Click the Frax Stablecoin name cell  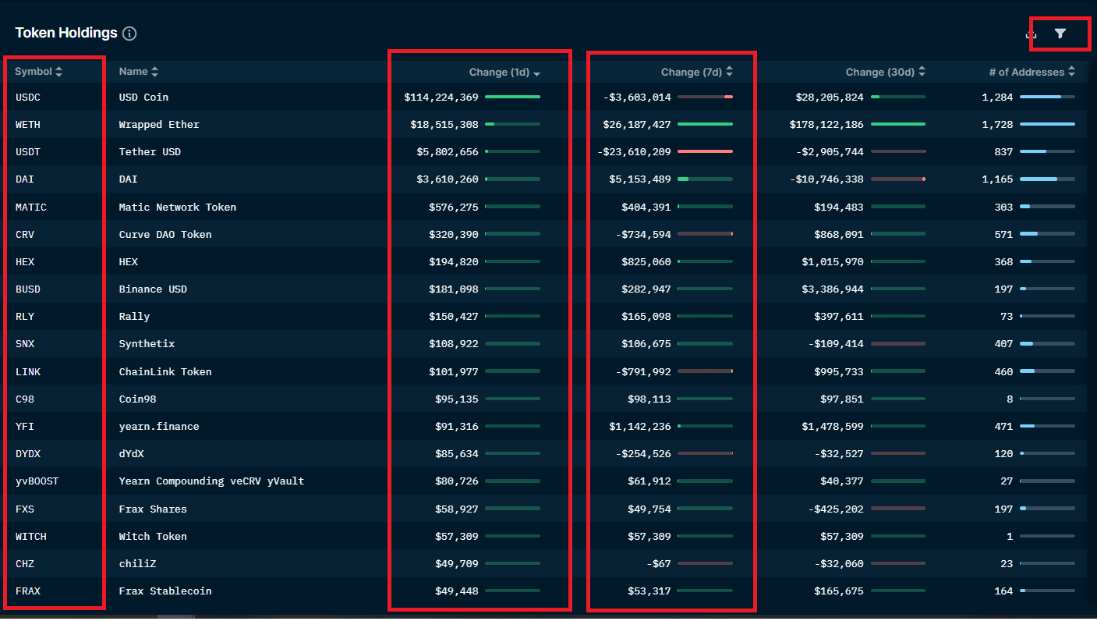coord(165,591)
